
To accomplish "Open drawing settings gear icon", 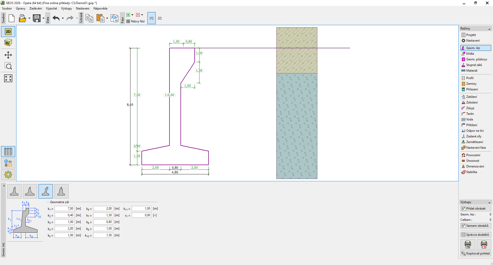I will [x=8, y=175].
